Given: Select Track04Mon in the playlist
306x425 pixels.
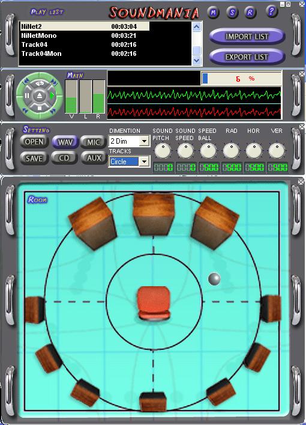Looking at the screenshot, I should coord(85,54).
